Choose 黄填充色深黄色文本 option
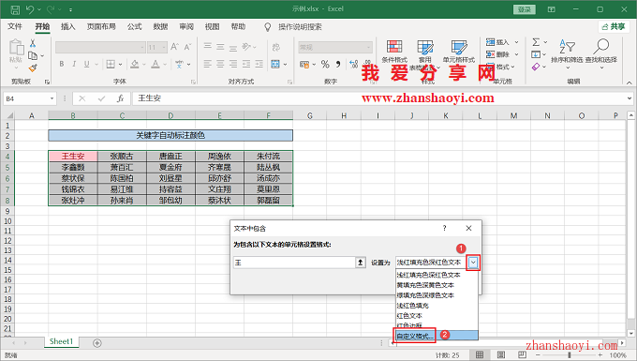This screenshot has height=361, width=637. [x=437, y=285]
